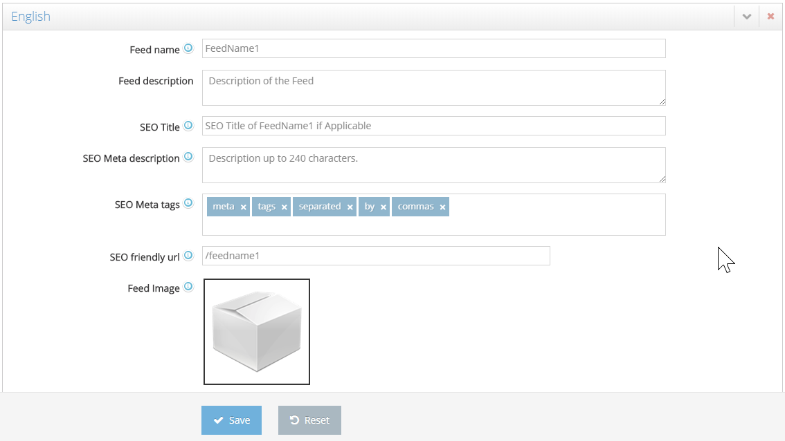Click the English panel title
The height and width of the screenshot is (441, 785).
click(30, 15)
